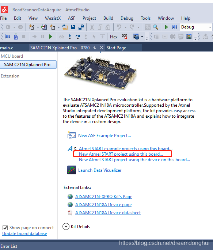Click the Navigate Backward arrow icon
This screenshot has height=250, width=213.
(x=8, y=27)
